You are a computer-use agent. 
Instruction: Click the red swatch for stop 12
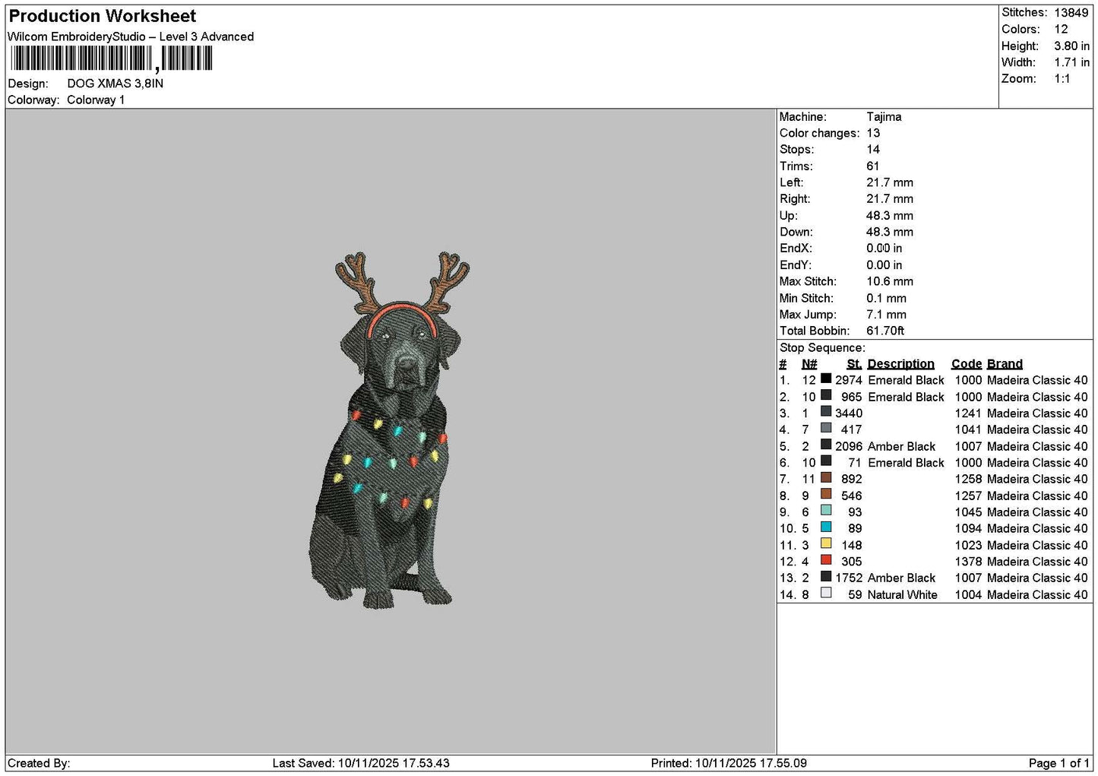pyautogui.click(x=826, y=560)
